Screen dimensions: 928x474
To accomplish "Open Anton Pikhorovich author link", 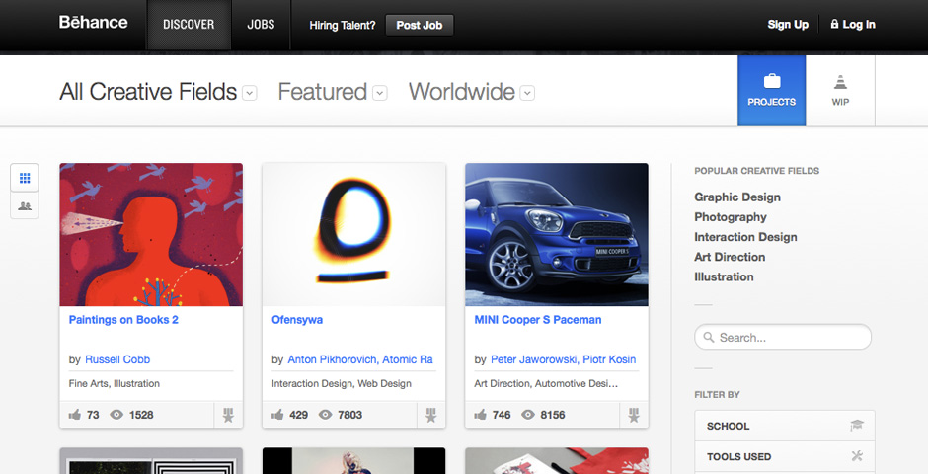I will click(332, 359).
